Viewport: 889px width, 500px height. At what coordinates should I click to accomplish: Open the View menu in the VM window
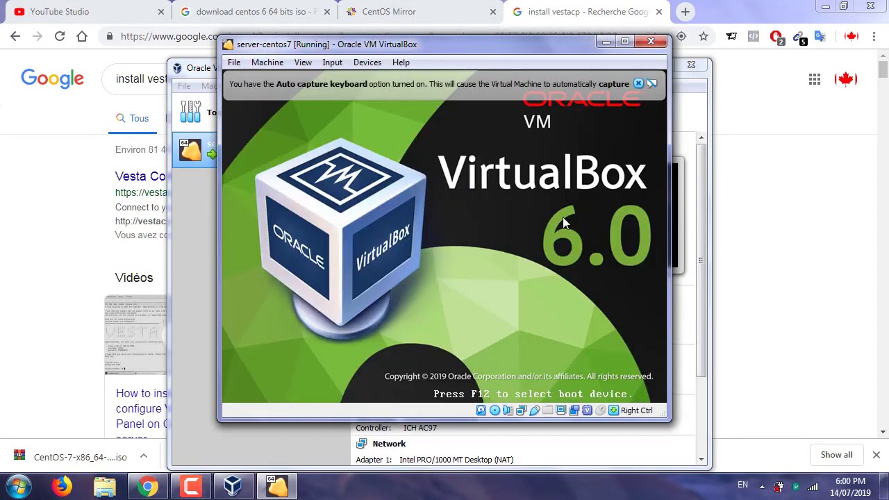click(303, 62)
